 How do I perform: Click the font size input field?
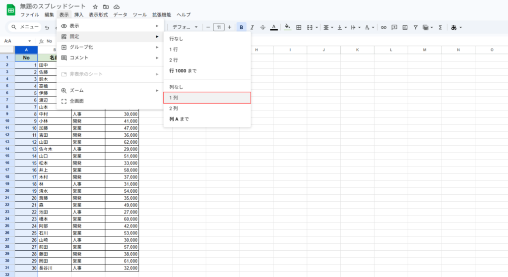pyautogui.click(x=218, y=27)
